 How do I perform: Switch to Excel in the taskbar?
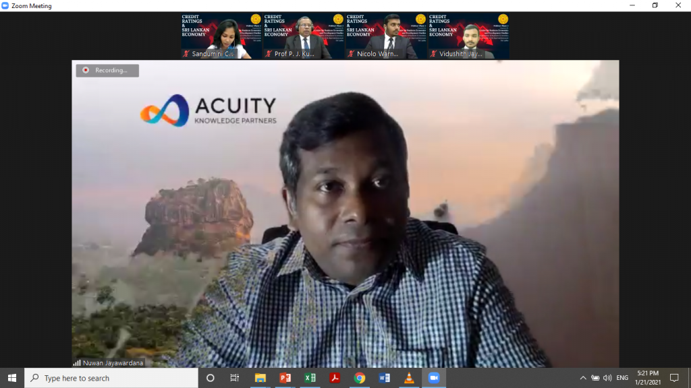pos(310,378)
